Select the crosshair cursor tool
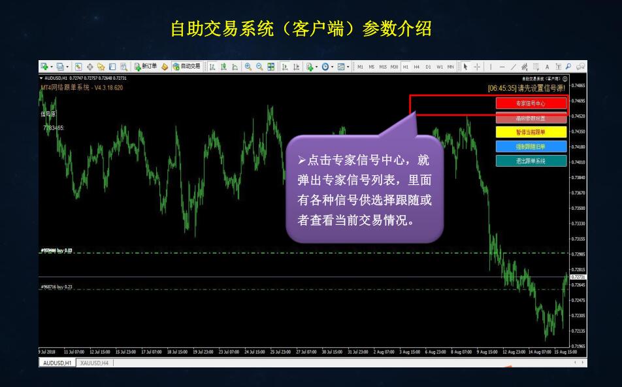The image size is (622, 387). (477, 66)
